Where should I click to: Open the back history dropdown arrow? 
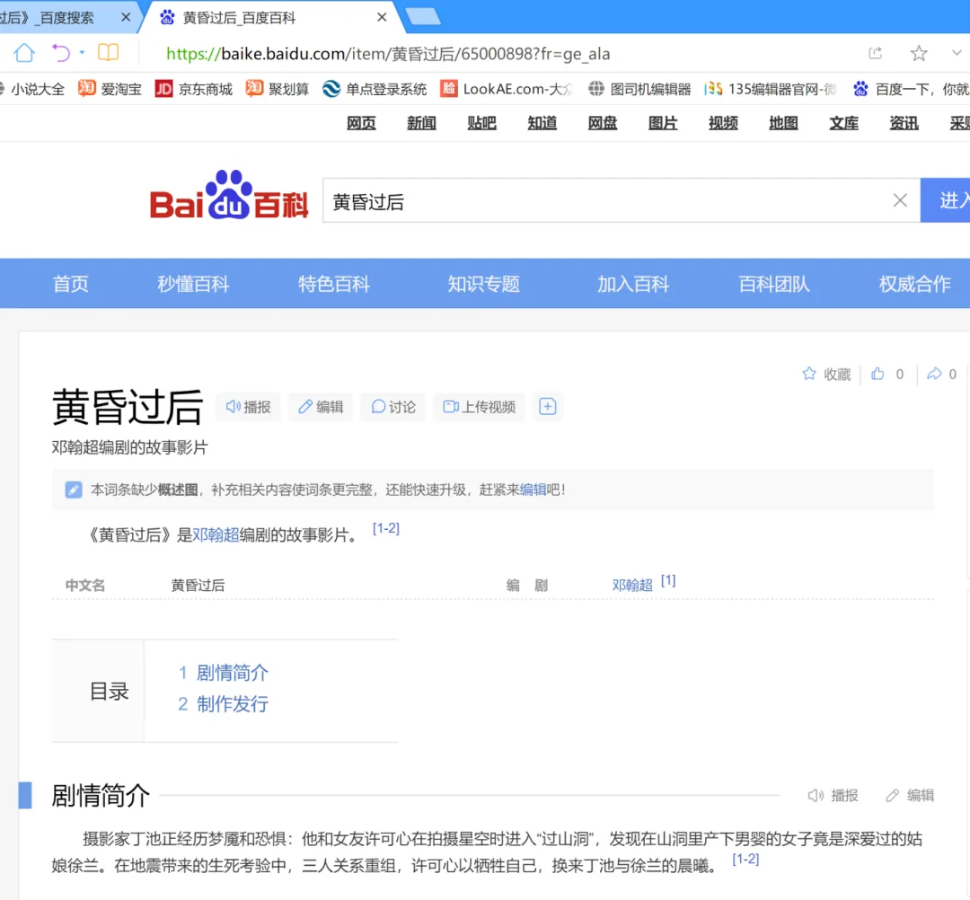[x=82, y=53]
